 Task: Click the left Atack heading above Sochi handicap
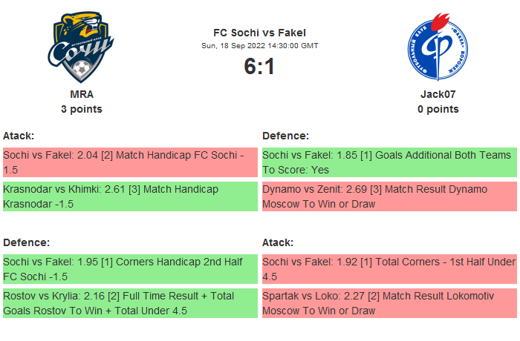click(19, 136)
